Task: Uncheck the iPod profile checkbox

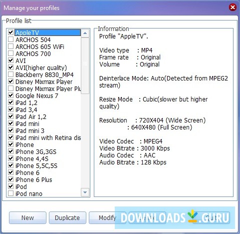Action: (11, 186)
